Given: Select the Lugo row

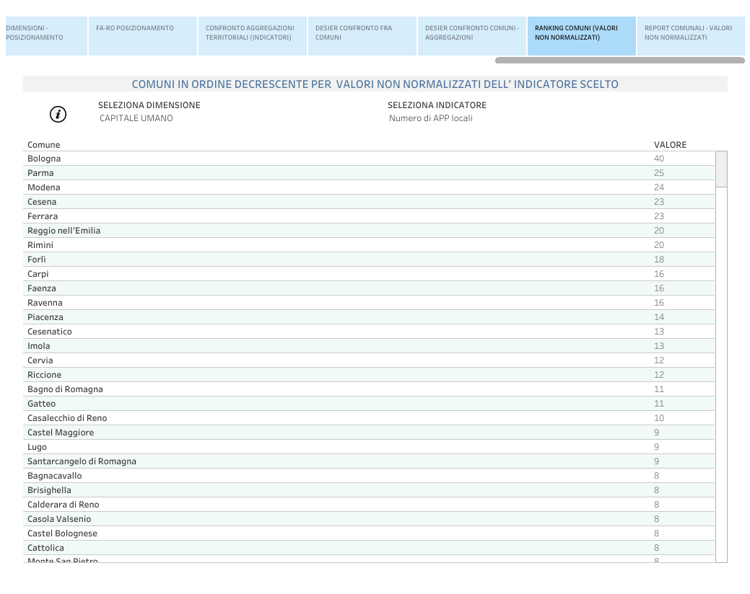Looking at the screenshot, I should point(369,447).
